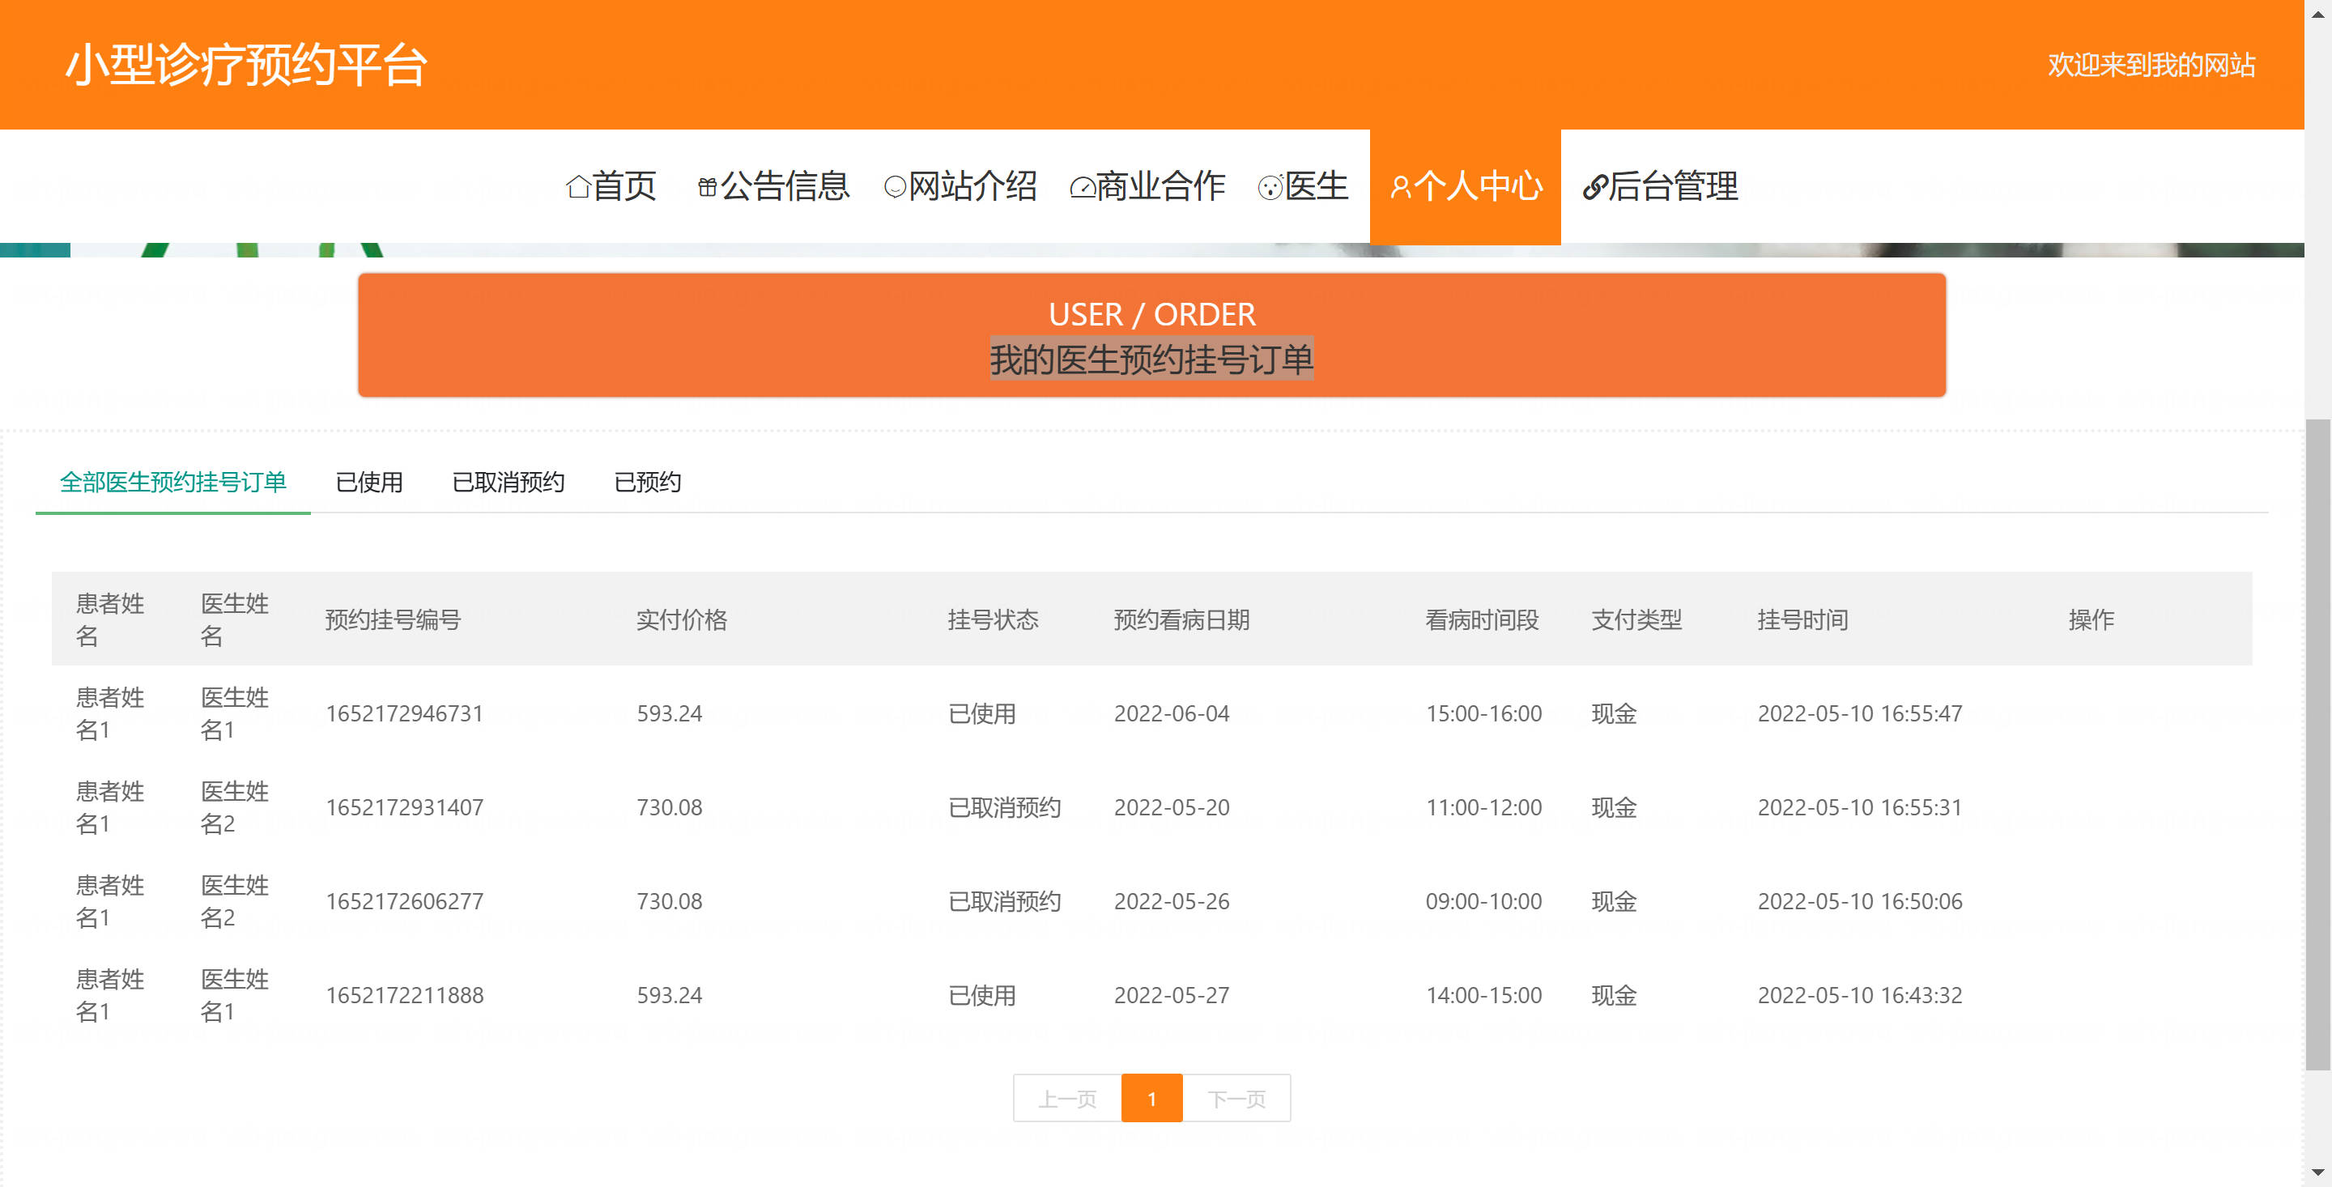This screenshot has width=2332, height=1187.
Task: Click timestamp 2022-05-10 16:55:47
Action: (1859, 713)
